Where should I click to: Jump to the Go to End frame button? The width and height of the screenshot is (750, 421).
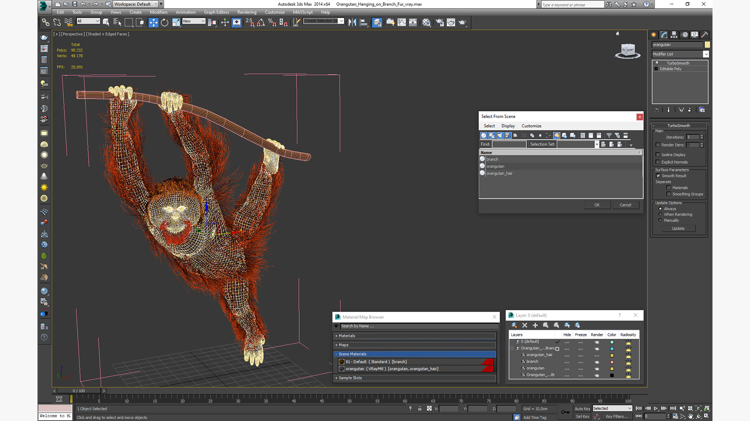(673, 409)
